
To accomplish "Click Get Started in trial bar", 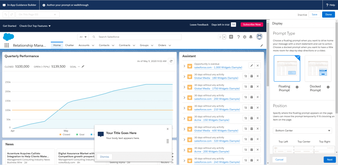I will 10,26.
